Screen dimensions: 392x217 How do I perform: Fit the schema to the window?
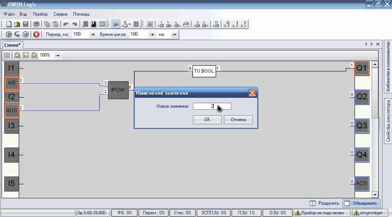(x=26, y=55)
